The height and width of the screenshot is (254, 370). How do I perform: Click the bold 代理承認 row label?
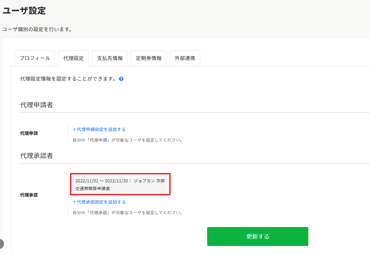(29, 195)
